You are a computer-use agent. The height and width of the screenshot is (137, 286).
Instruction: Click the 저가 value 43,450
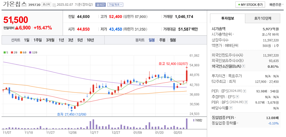pos(115,29)
